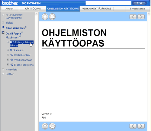Open the KÄYTTÖOPAS tab
The image size is (151, 131).
(33, 9)
